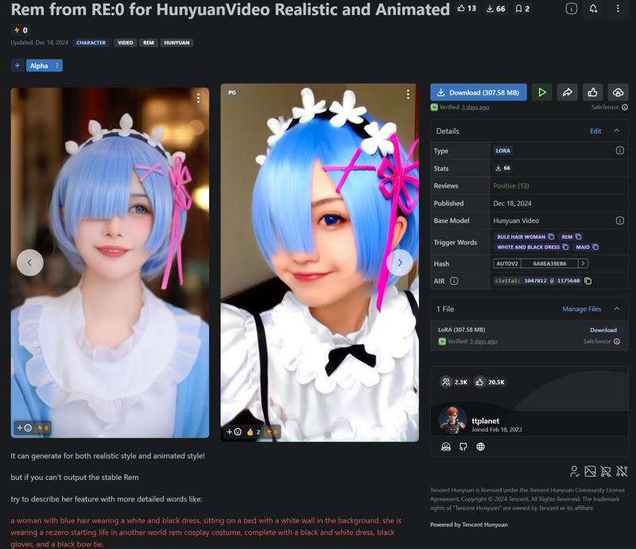The image size is (636, 549).
Task: Click the no-selling cart license icon
Action: [606, 471]
